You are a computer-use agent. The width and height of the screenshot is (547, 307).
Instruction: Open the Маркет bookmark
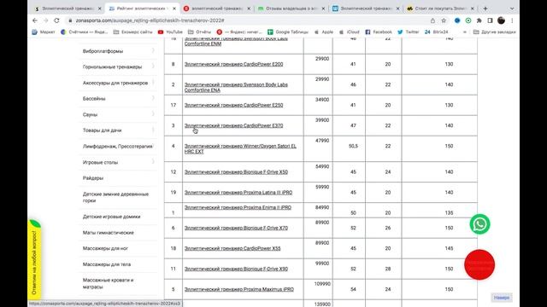[44, 32]
